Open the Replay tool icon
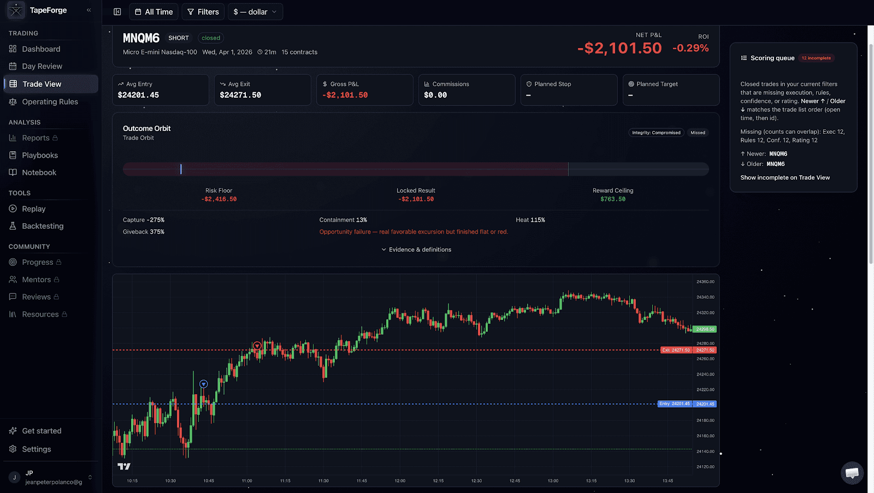 12,209
